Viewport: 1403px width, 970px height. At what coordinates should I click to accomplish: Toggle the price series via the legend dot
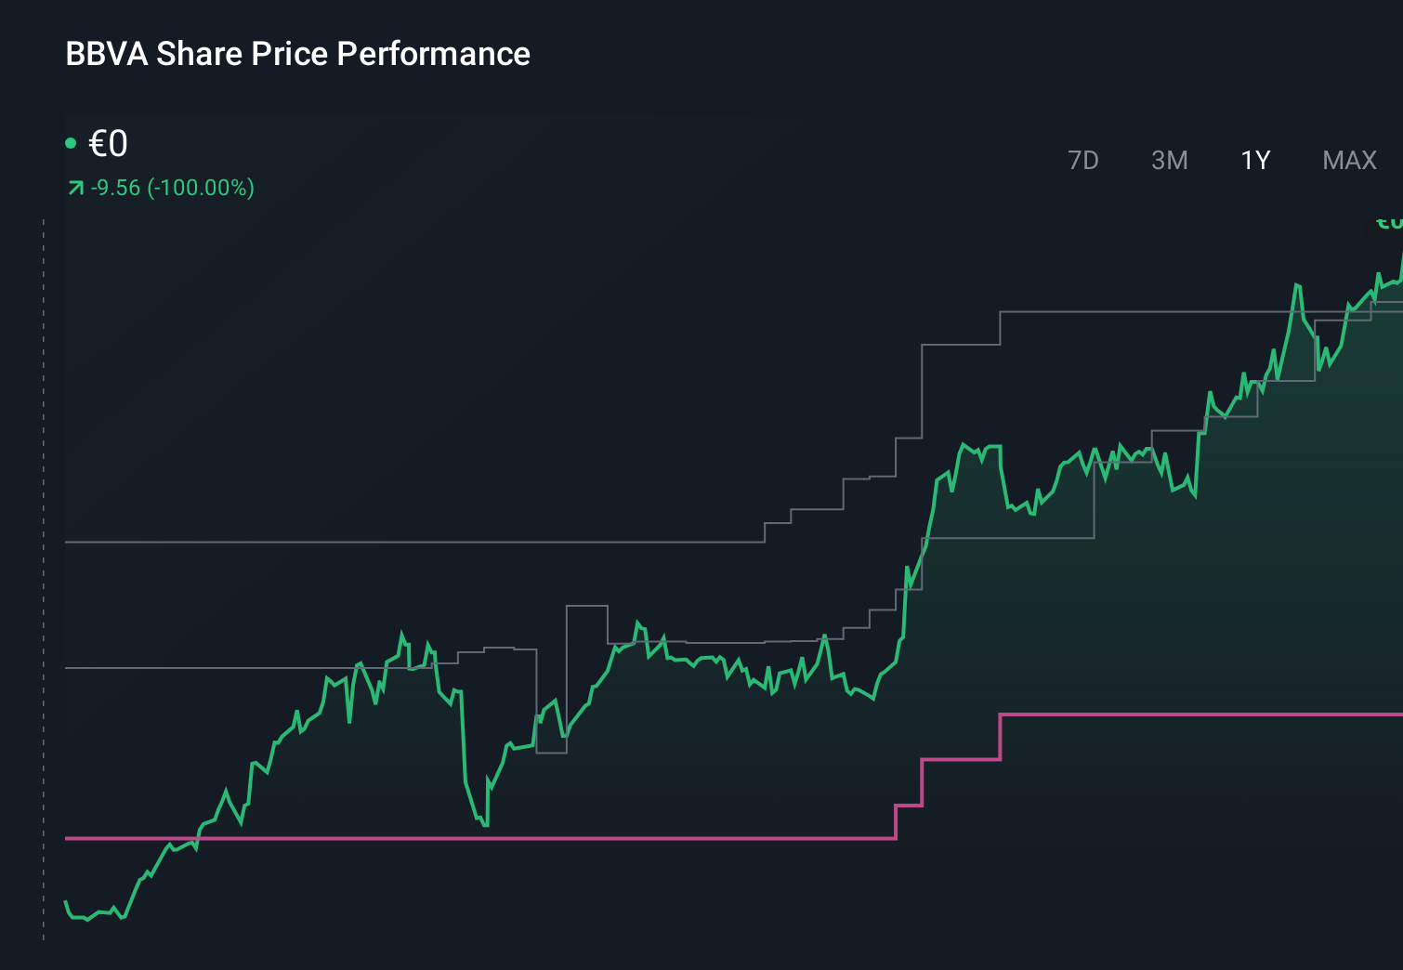71,141
